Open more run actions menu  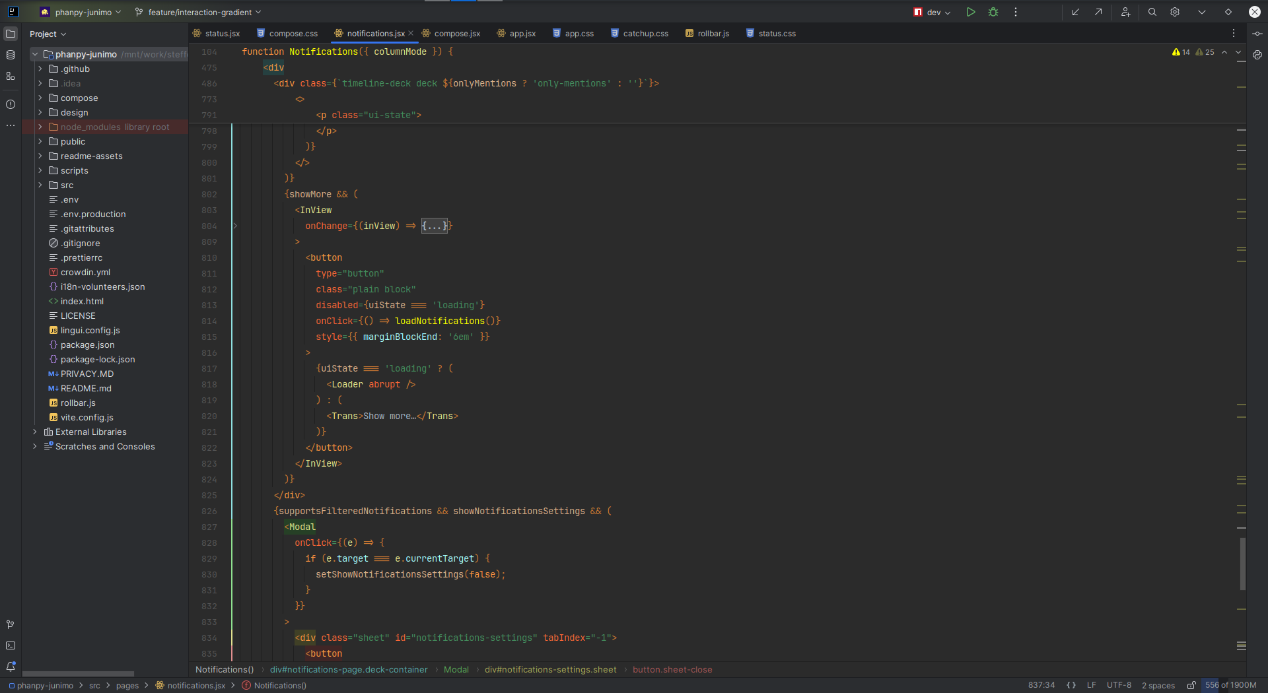click(1016, 12)
